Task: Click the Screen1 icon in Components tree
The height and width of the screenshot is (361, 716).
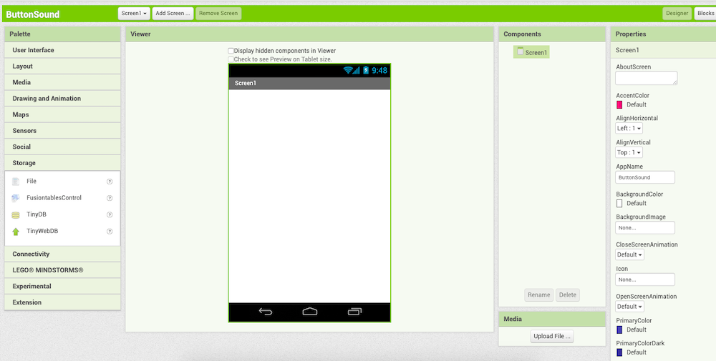Action: click(x=520, y=52)
